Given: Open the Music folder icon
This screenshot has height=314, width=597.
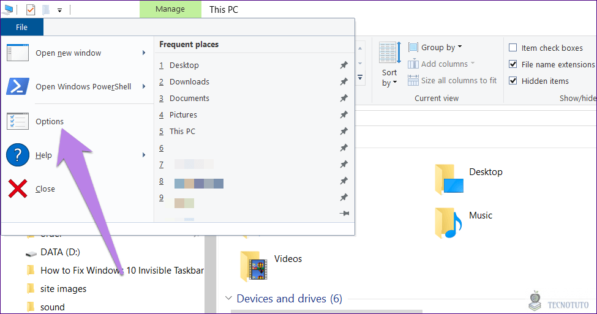Looking at the screenshot, I should click(448, 223).
